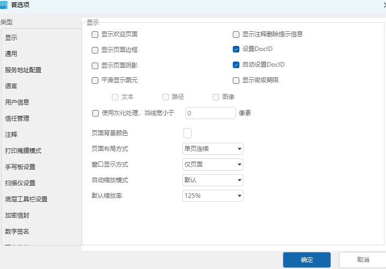Expand the 窗口显示方式 combo box
The height and width of the screenshot is (269, 386).
pyautogui.click(x=213, y=164)
